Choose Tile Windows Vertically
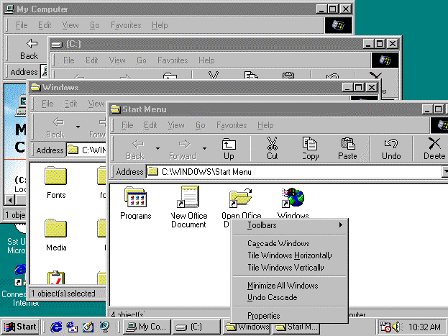448x336 pixels. [285, 268]
